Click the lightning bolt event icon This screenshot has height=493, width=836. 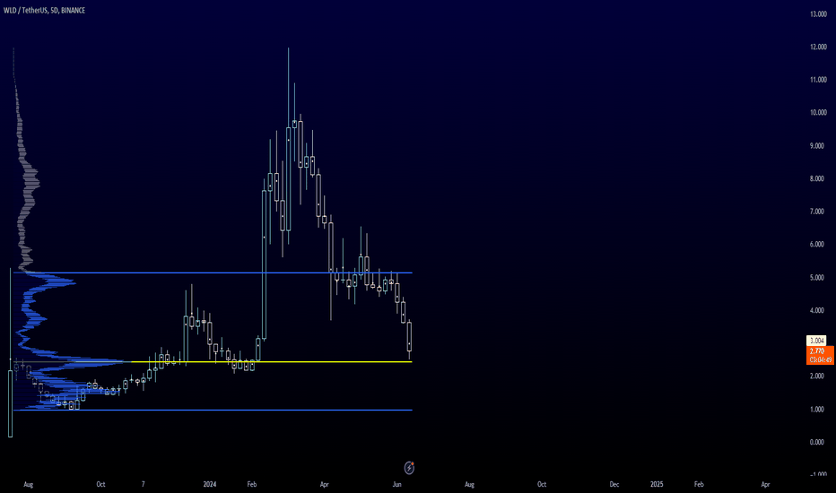click(x=409, y=468)
